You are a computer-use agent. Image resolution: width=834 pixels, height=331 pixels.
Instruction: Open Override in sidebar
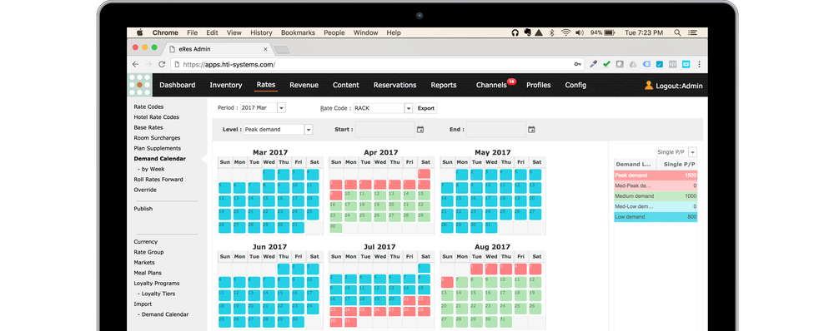click(x=144, y=190)
